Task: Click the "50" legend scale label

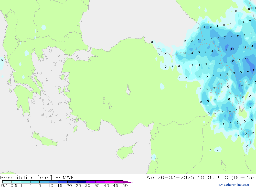Action: tap(125, 185)
